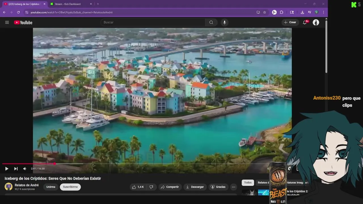The image size is (363, 204).
Task: Open the YouTube account avatar menu
Action: pos(316,22)
